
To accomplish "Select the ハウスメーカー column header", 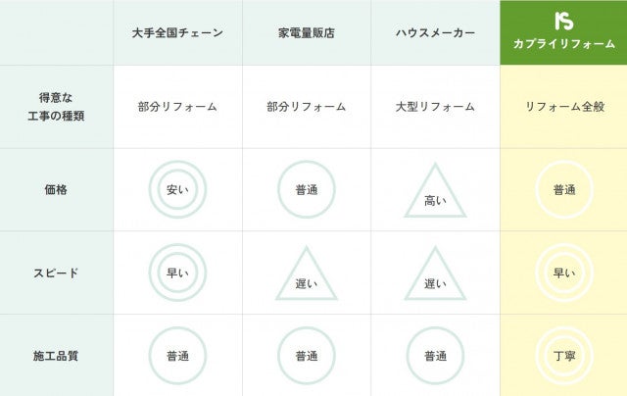I will (x=435, y=32).
